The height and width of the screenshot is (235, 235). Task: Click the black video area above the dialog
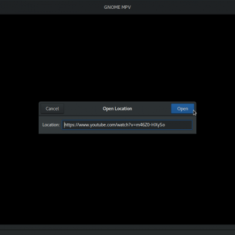coord(117,58)
